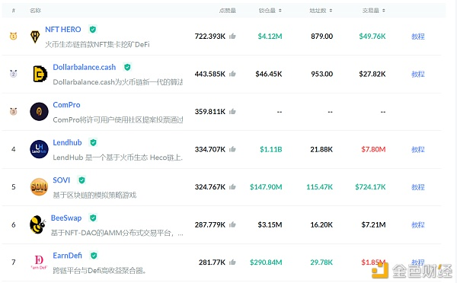Click the 点赞量 column header

(227, 11)
